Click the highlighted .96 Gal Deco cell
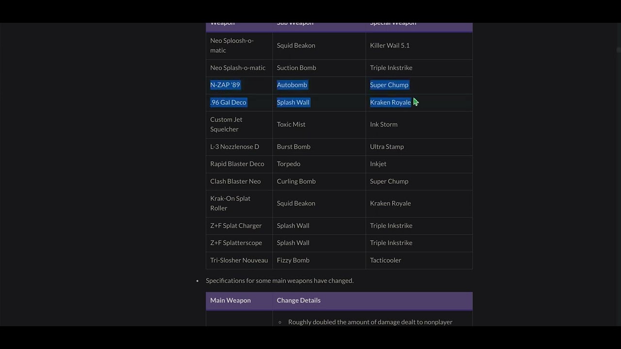This screenshot has width=621, height=349. [239, 102]
